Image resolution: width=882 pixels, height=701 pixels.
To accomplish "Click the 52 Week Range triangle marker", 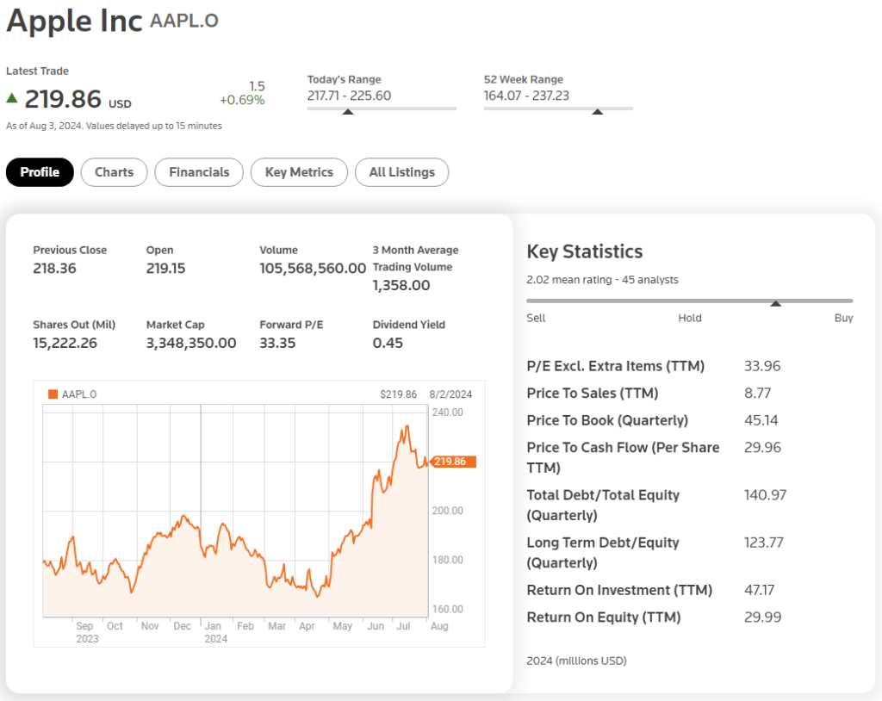I will (597, 111).
